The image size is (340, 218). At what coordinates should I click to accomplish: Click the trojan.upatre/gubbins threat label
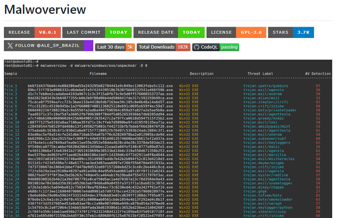[266, 86]
